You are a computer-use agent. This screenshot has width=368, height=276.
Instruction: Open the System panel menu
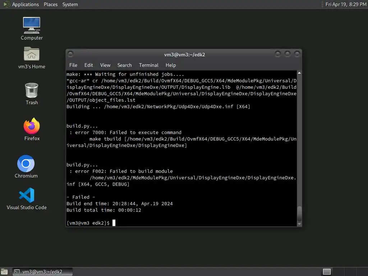coord(70,4)
